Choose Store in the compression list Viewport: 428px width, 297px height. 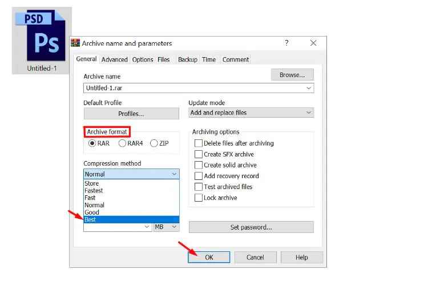pyautogui.click(x=131, y=183)
